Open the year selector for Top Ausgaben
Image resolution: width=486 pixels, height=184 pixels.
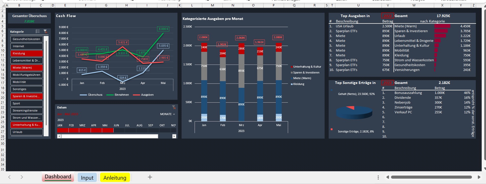pos(387,16)
